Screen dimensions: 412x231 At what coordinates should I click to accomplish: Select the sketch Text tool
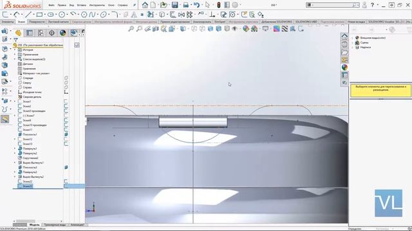[134, 15]
